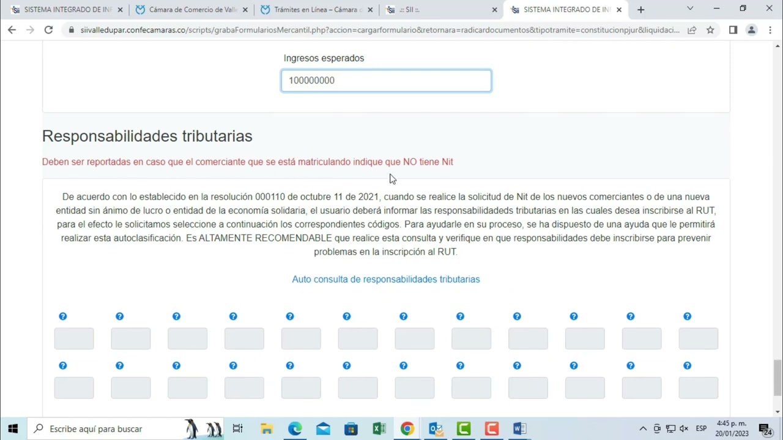Select the last code box in top row
This screenshot has width=783, height=440.
click(699, 339)
